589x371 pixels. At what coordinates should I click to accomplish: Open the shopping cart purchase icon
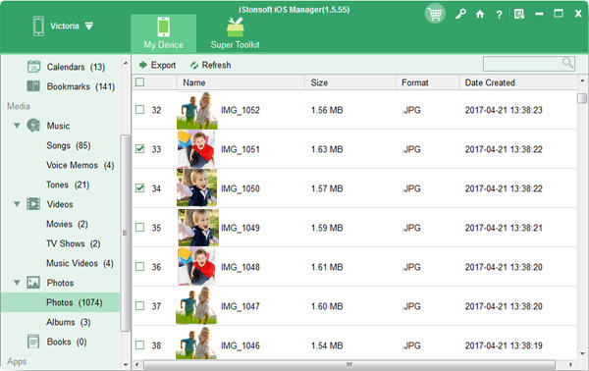[435, 15]
